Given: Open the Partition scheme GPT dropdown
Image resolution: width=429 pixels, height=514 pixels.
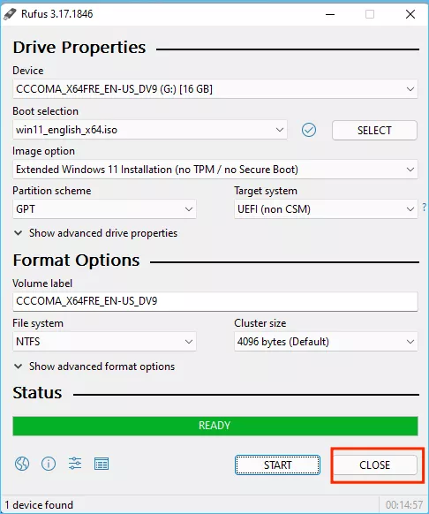Looking at the screenshot, I should click(x=104, y=209).
